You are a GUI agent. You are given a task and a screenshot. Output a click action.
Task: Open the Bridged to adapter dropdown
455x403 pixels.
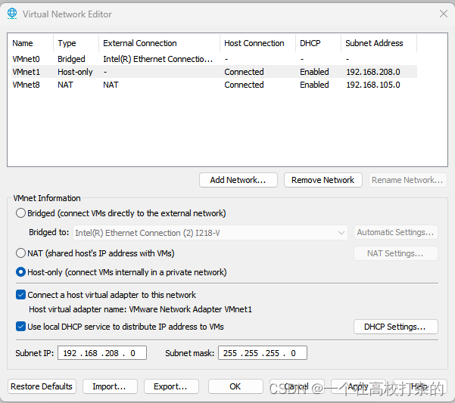coord(210,233)
